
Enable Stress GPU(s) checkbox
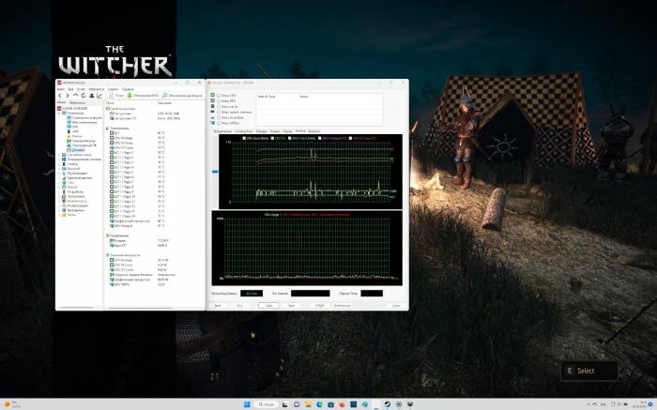point(219,123)
